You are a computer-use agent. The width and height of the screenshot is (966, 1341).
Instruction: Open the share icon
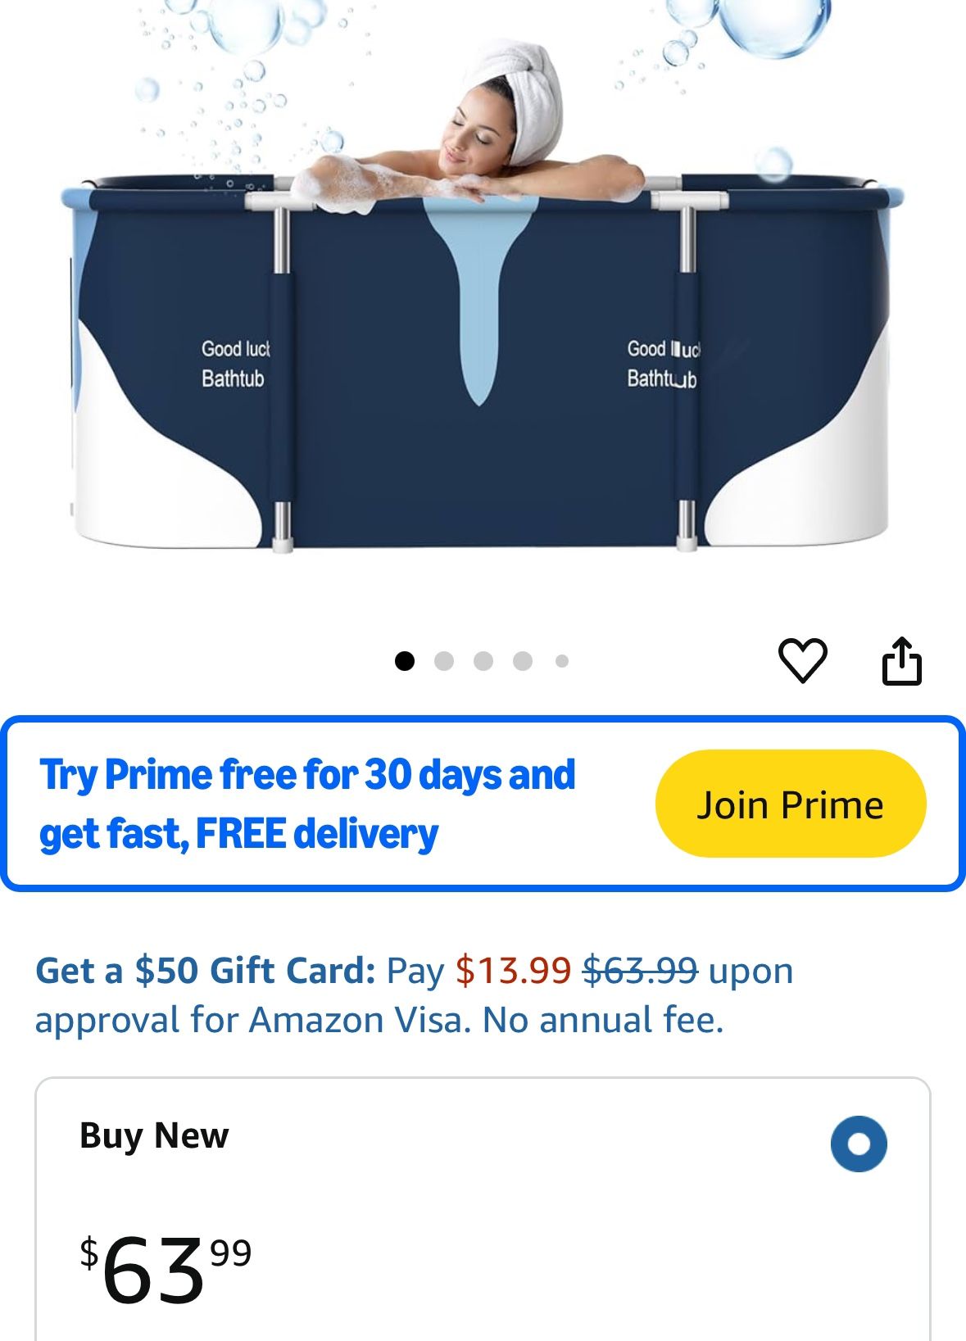[901, 660]
